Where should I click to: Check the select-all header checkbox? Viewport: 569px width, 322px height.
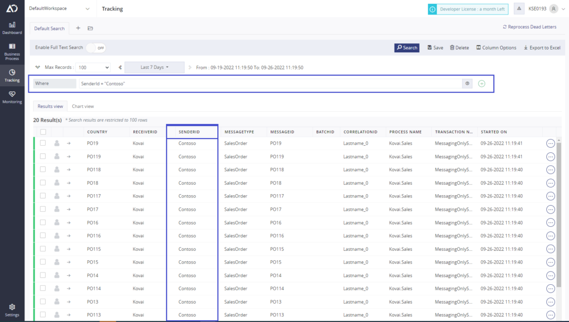click(x=43, y=132)
